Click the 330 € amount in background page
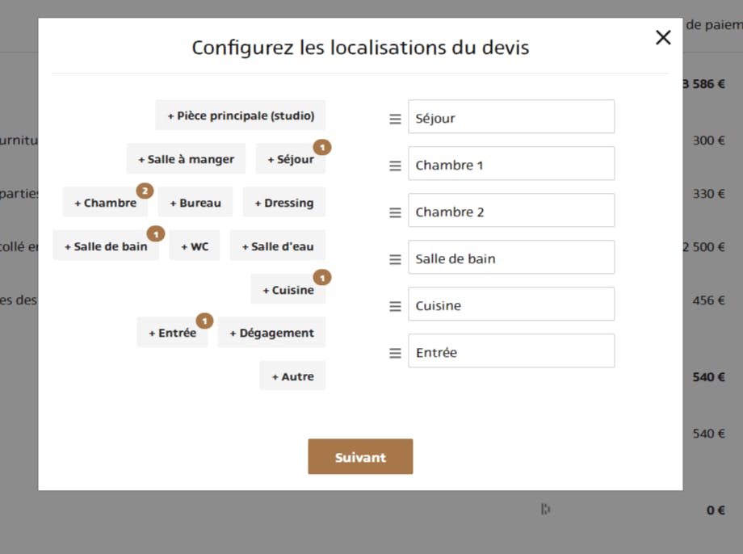Viewport: 743px width, 554px height. [x=709, y=193]
